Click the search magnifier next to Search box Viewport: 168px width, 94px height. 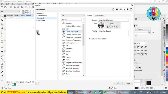pos(83,19)
